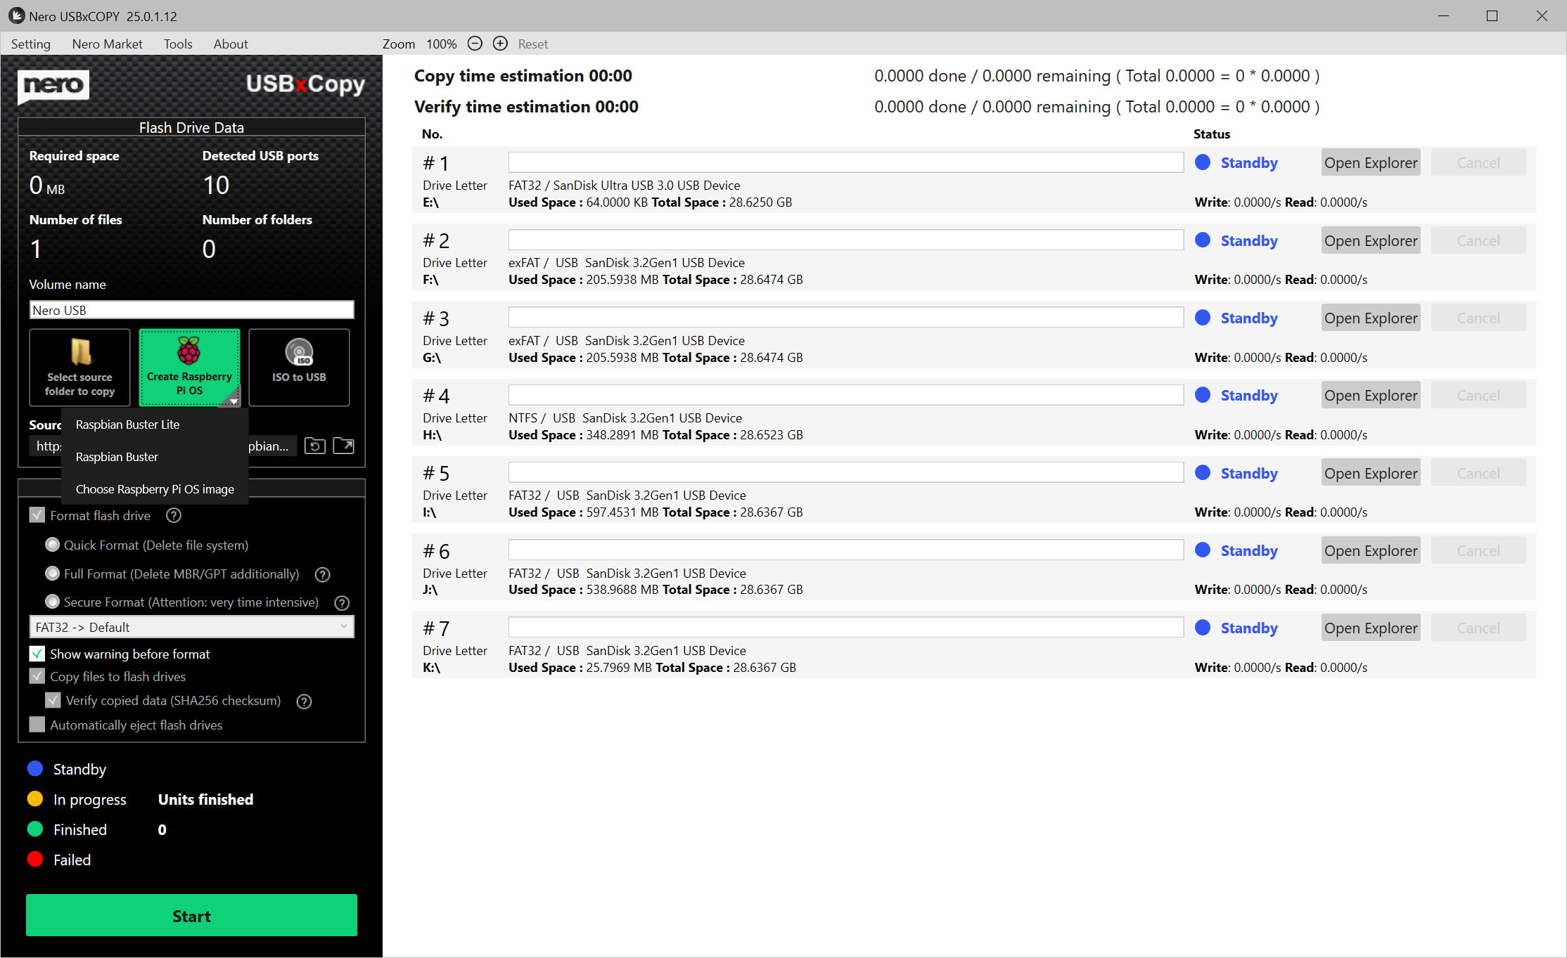1567x958 pixels.
Task: Click the blue Standby status dot for drive #1
Action: 1203,162
